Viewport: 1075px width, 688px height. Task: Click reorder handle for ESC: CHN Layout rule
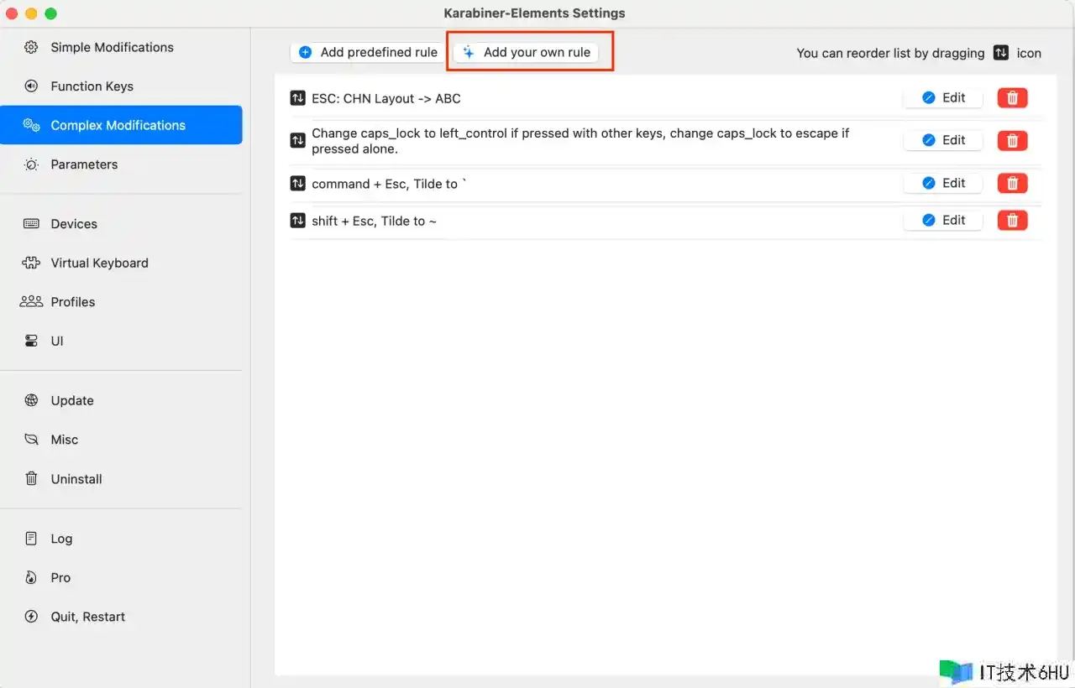[297, 98]
